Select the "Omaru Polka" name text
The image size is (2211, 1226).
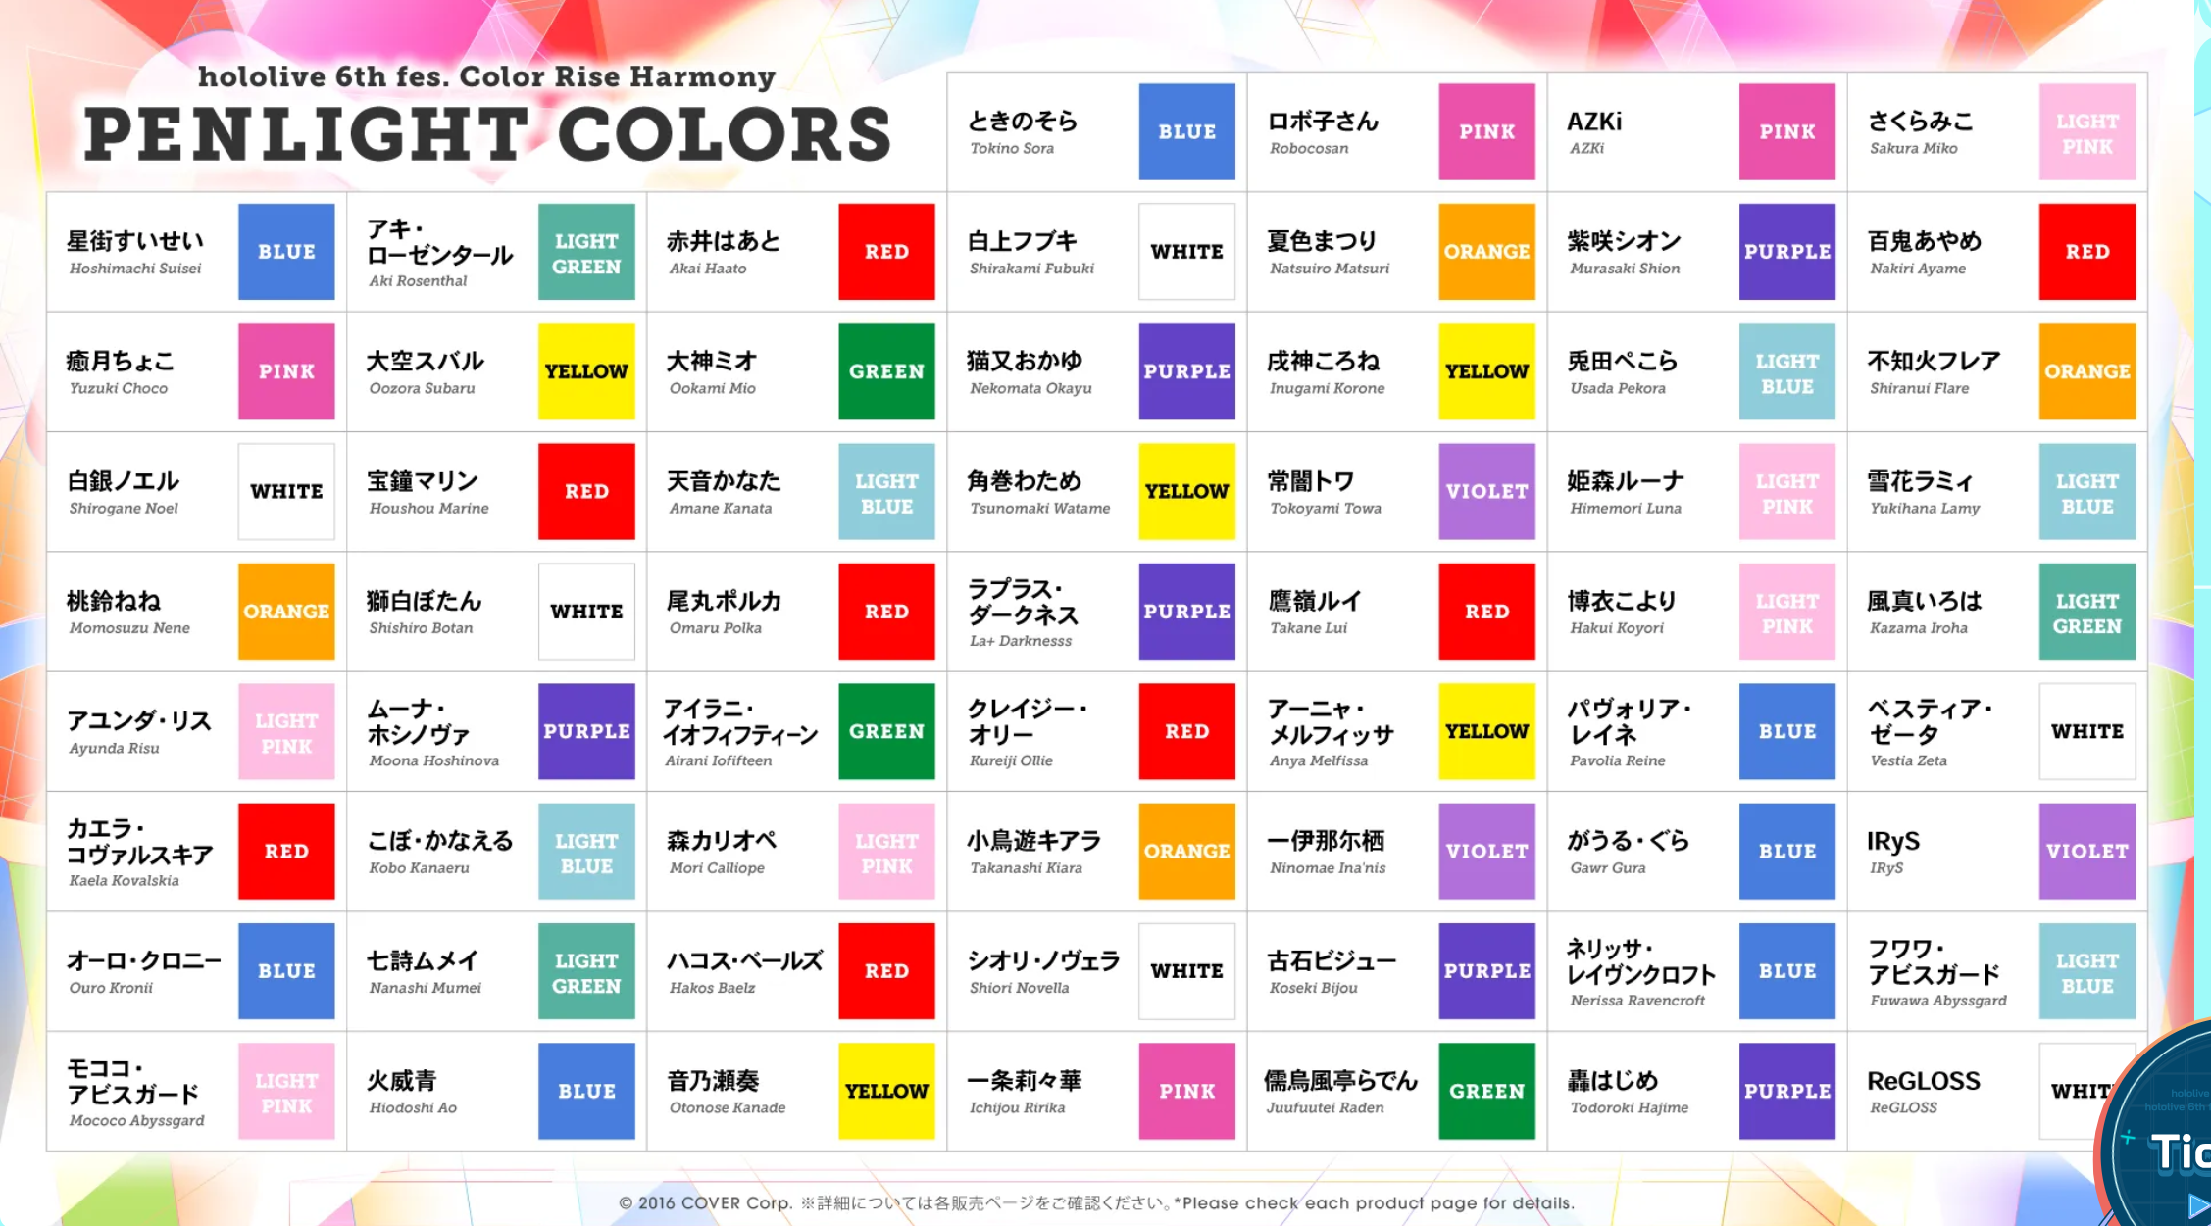coord(716,628)
